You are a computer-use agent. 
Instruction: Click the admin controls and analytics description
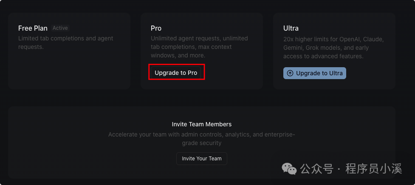(201, 139)
